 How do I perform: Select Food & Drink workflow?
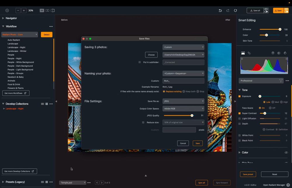[x=14, y=84]
